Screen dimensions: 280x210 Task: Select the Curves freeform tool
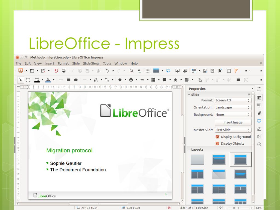point(96,80)
